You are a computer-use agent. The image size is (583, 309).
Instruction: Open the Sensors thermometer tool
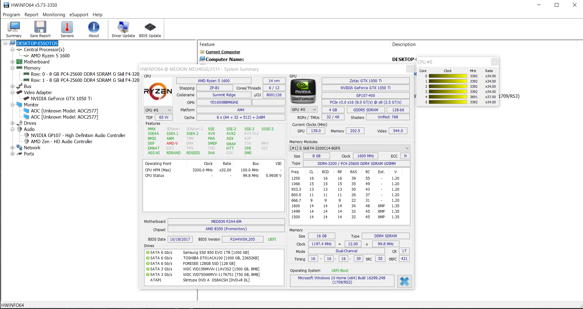[67, 29]
